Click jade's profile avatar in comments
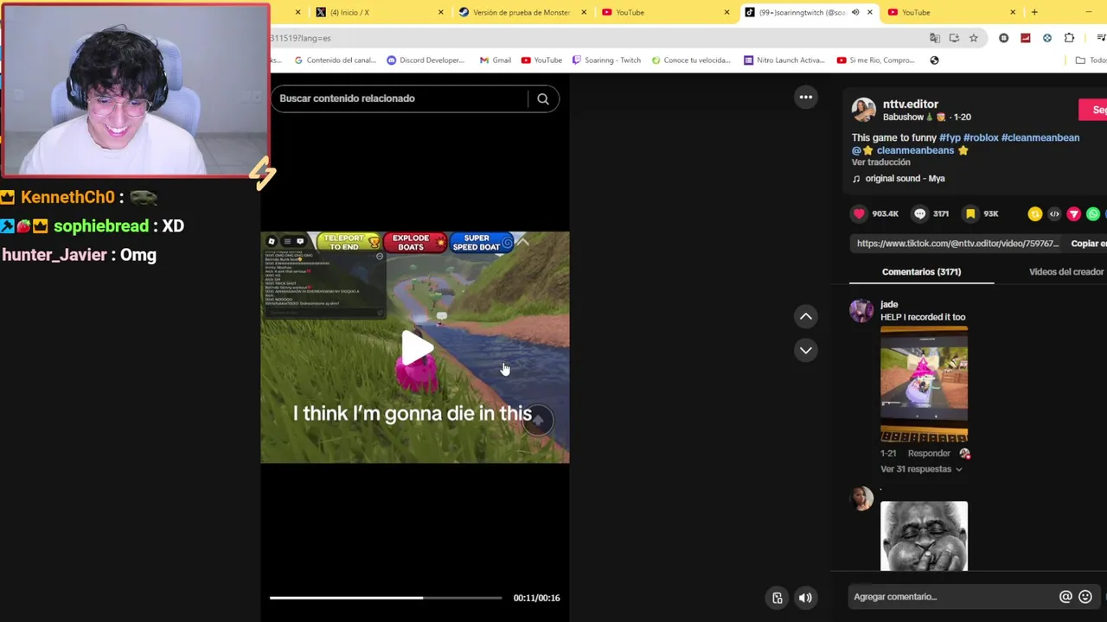 tap(861, 311)
